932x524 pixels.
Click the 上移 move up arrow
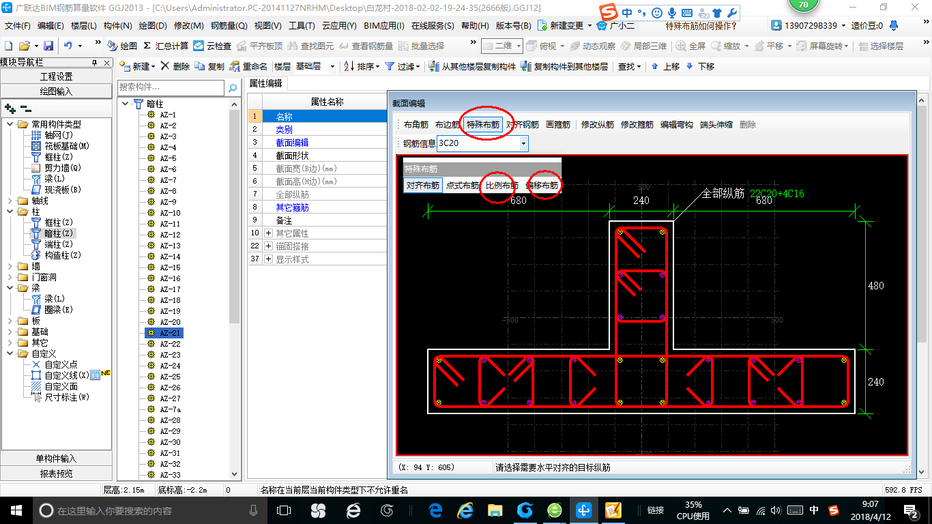click(665, 66)
